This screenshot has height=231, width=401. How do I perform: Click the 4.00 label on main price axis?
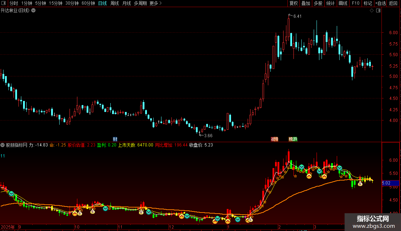[393, 120]
